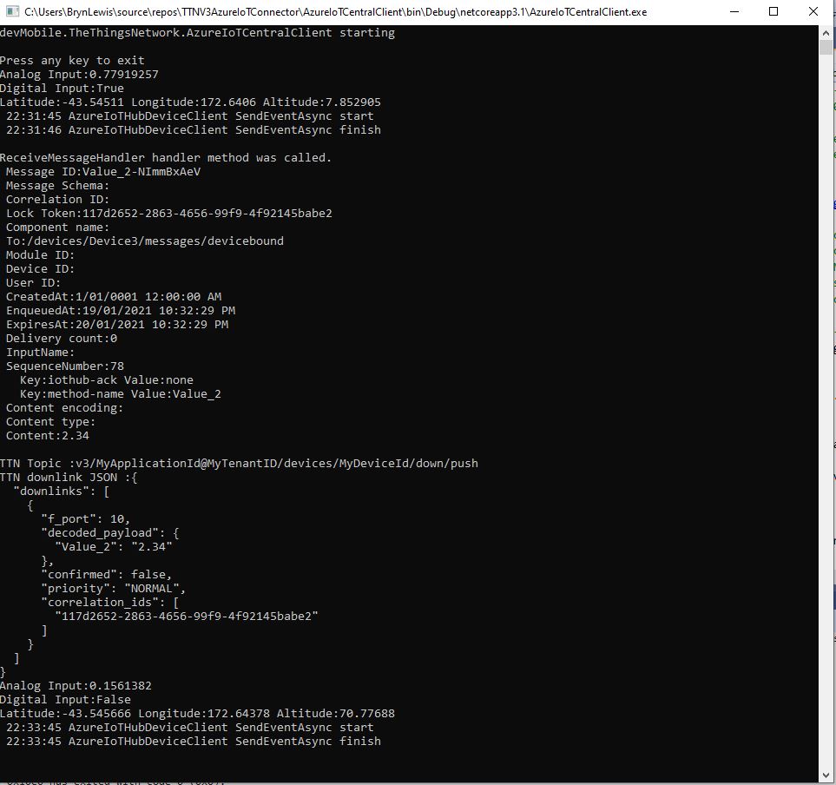Click the Content:2.34 line
Viewport: 836px width, 785px height.
click(47, 436)
